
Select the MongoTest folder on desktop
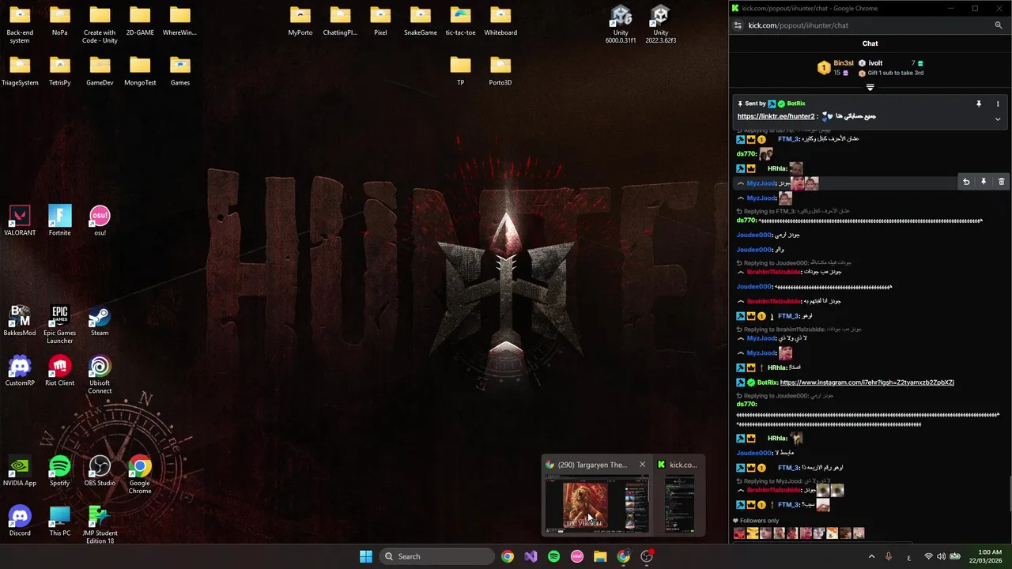point(140,70)
